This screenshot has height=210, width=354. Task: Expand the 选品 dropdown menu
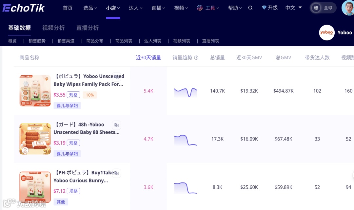(x=90, y=8)
